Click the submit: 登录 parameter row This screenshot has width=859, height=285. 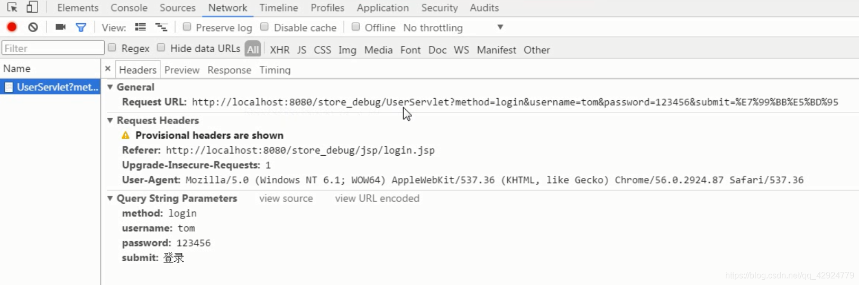153,258
